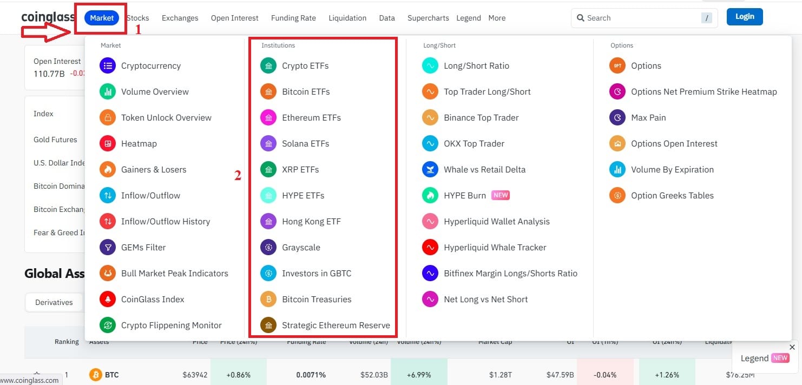
Task: Click the HYPE Burn flame icon
Action: (x=430, y=196)
